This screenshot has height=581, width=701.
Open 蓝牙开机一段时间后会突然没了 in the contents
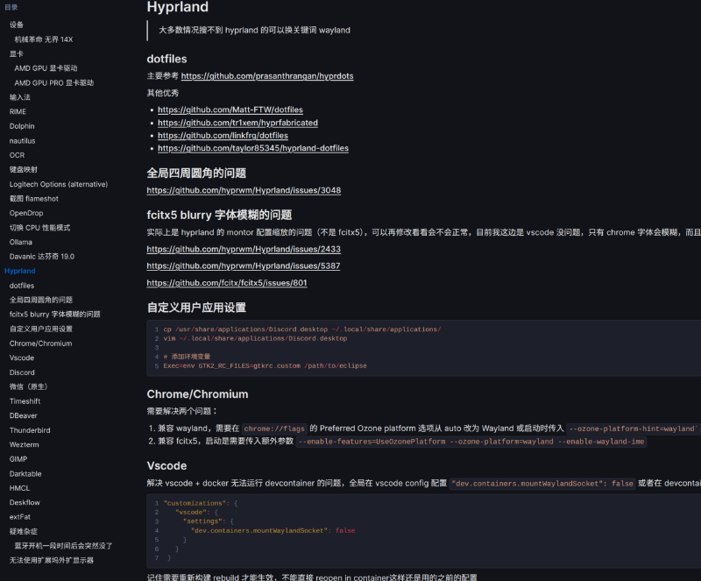63,546
